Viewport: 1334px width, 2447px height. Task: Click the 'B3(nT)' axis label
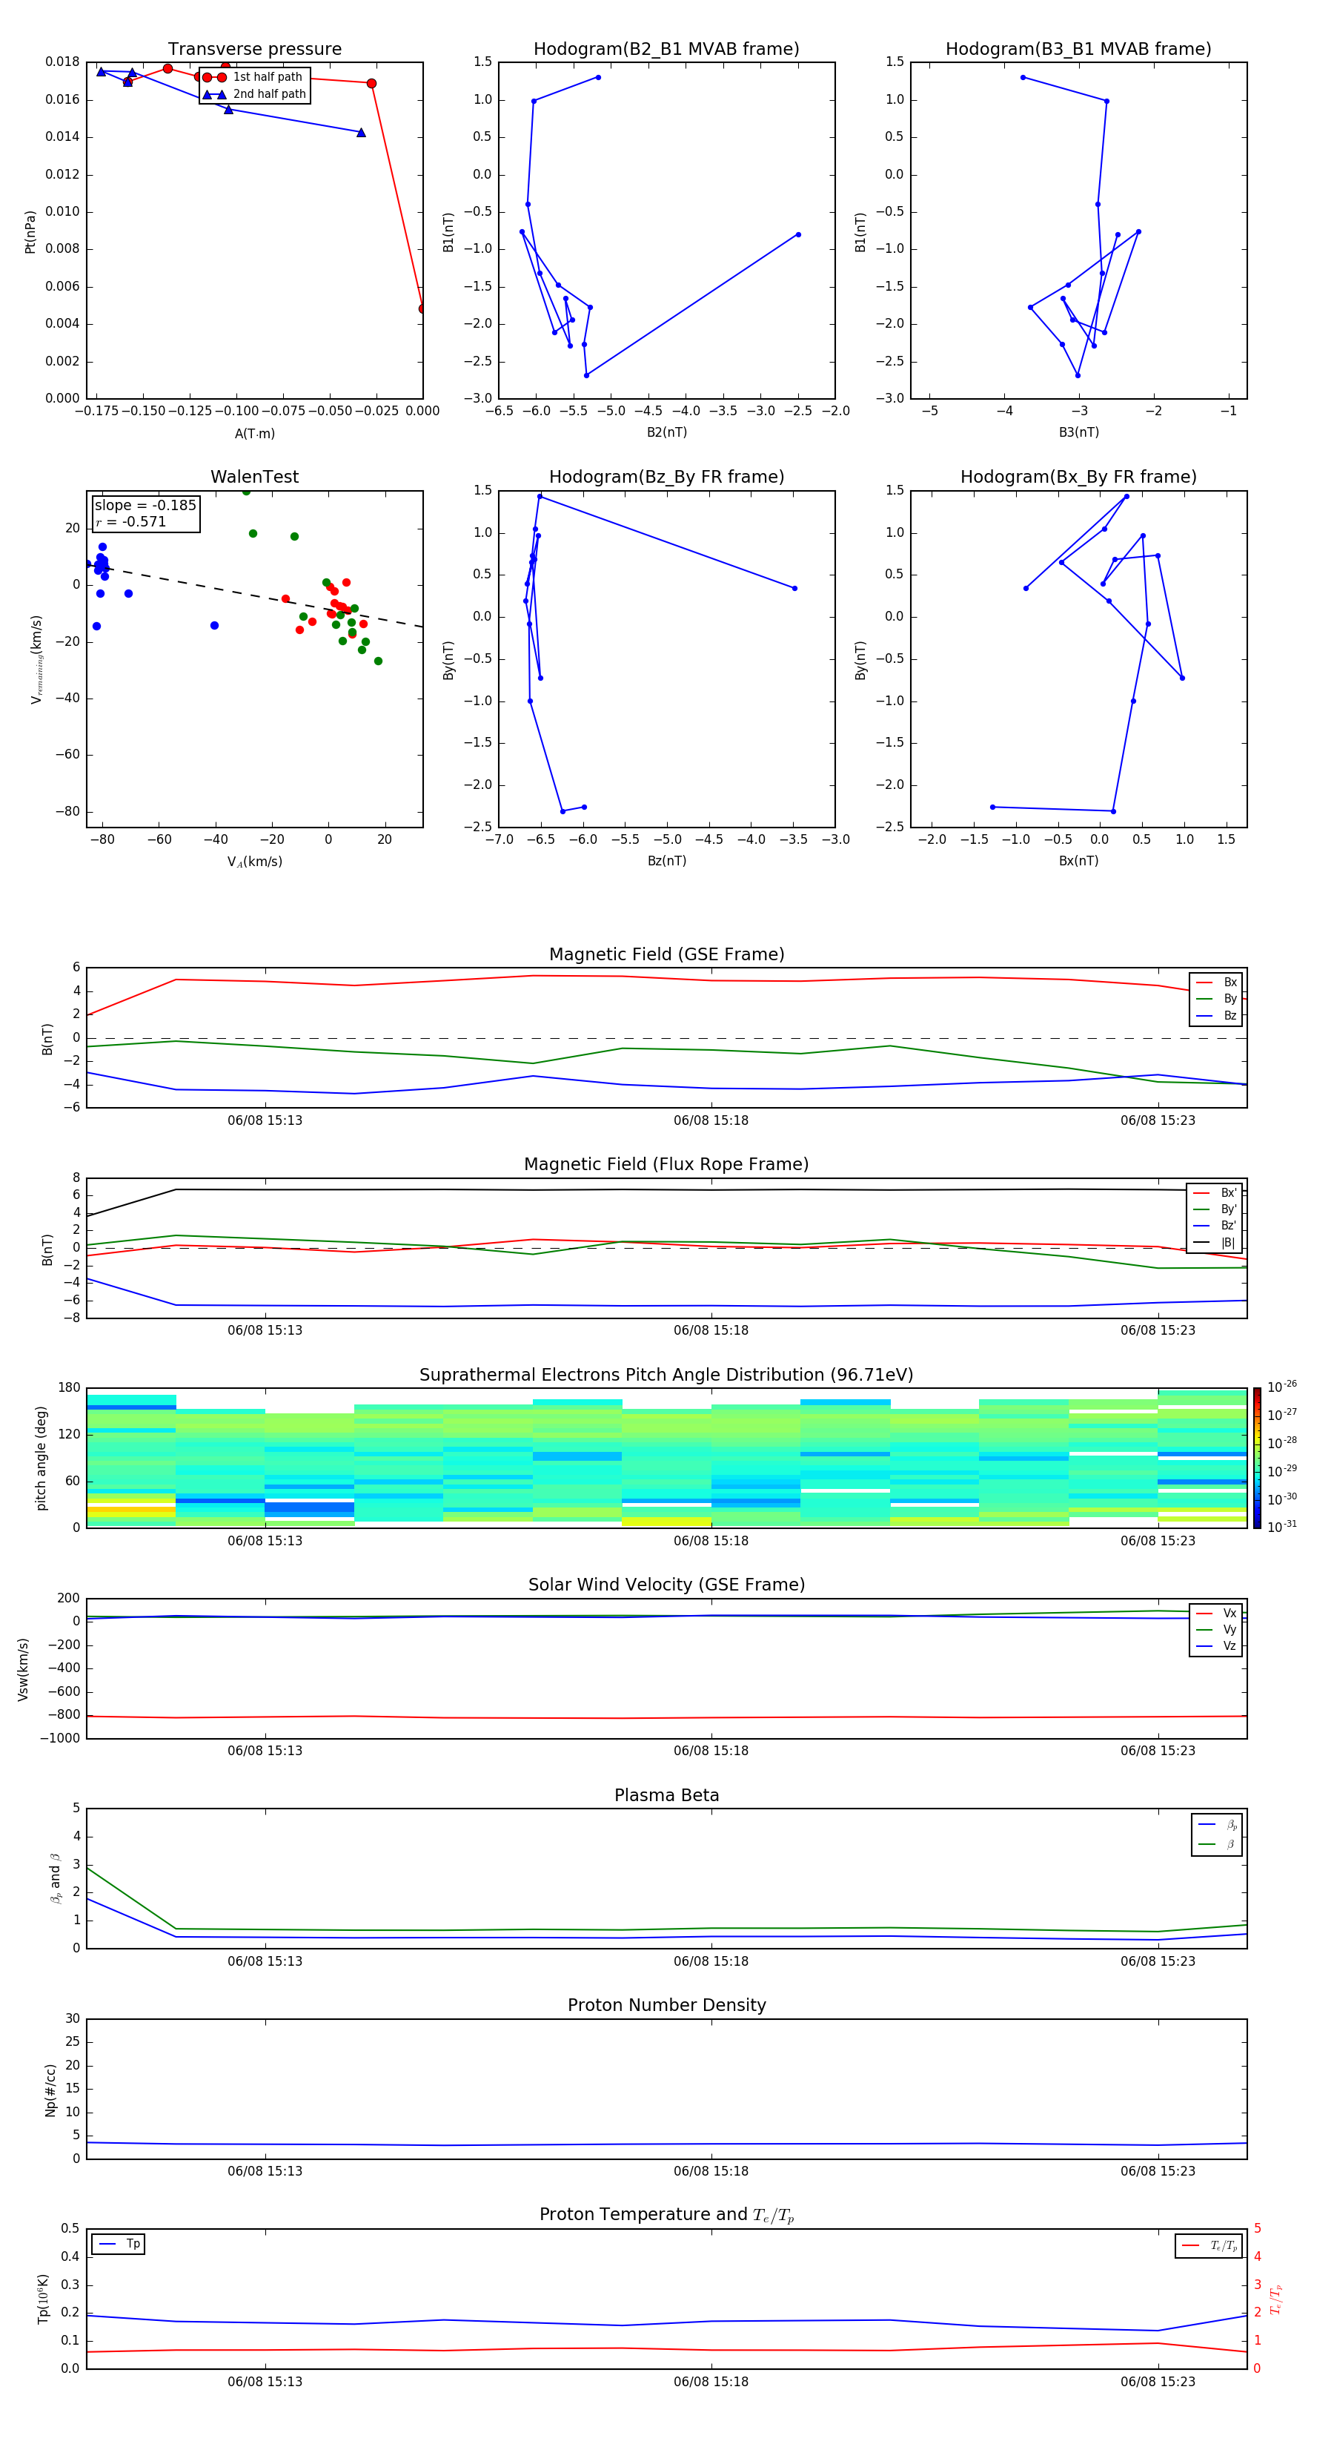[x=1078, y=432]
